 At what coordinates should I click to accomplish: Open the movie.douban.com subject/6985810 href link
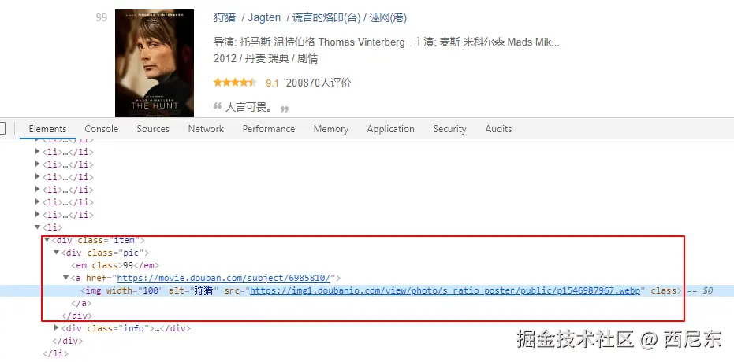224,278
